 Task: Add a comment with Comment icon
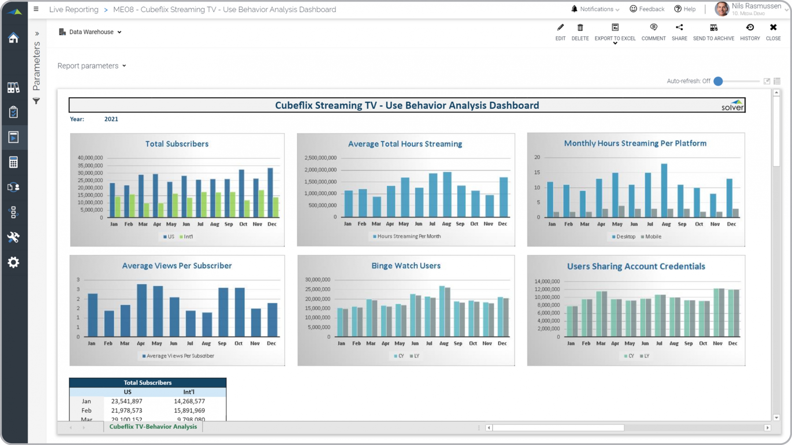coord(653,28)
